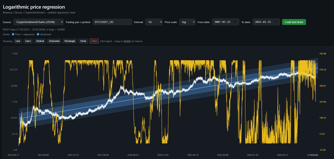Click the 20.08k price axis label
The height and width of the screenshot is (159, 334).
coord(14,86)
